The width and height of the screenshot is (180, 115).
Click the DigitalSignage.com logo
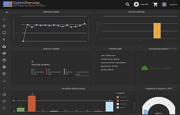pyautogui.click(x=24, y=4)
